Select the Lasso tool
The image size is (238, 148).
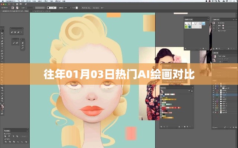[x=2, y=38]
